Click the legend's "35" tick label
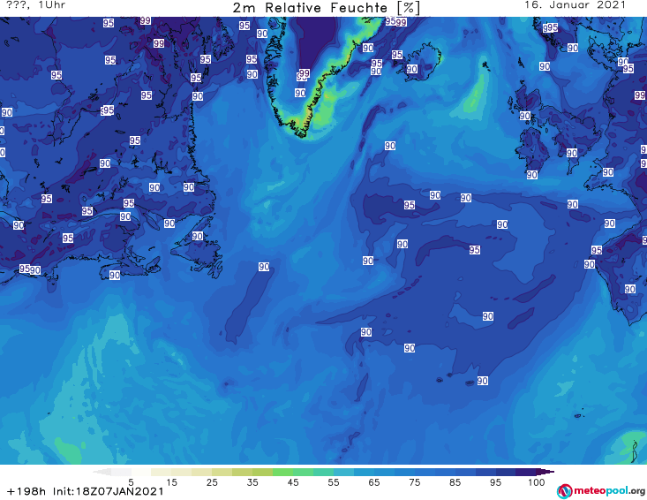Screen dimensions: 647x500 [x=252, y=482]
